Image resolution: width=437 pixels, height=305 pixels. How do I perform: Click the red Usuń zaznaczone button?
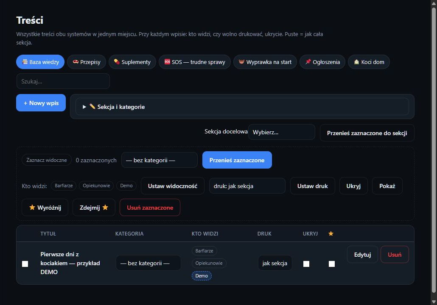(x=150, y=207)
